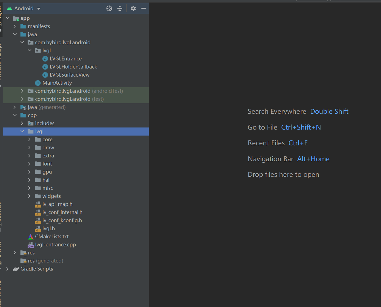The image size is (381, 307).
Task: Expand the misc folder
Action: [x=29, y=188]
